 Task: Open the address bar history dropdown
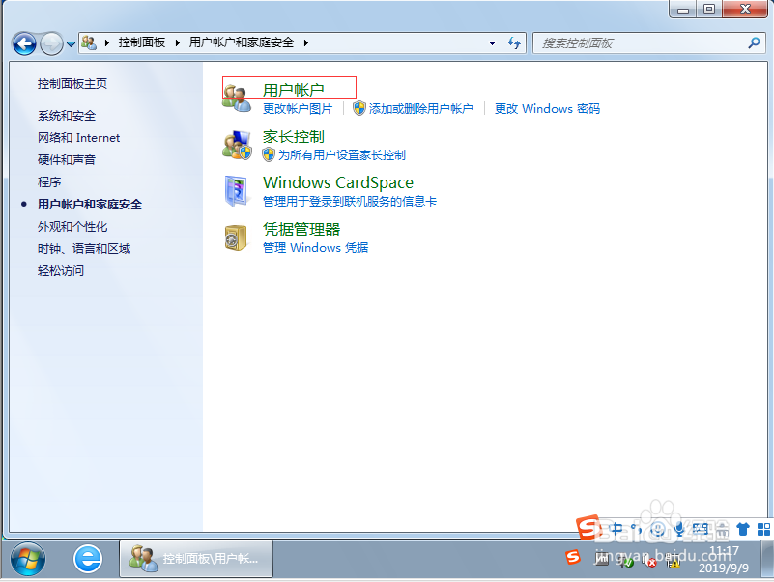[x=488, y=42]
